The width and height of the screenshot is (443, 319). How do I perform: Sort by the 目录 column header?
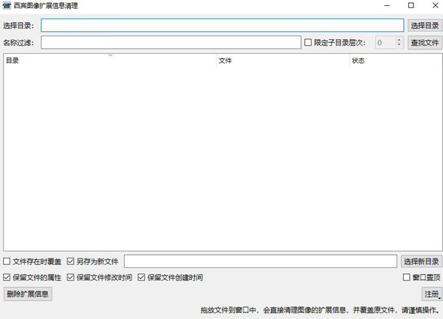pos(110,61)
